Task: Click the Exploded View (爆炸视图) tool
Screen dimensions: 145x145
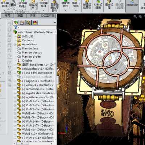Action: point(109,4)
